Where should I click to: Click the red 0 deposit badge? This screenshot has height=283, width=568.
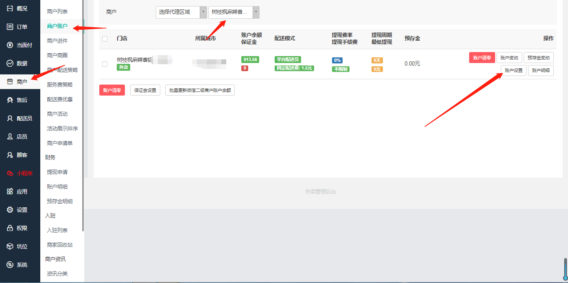[245, 68]
